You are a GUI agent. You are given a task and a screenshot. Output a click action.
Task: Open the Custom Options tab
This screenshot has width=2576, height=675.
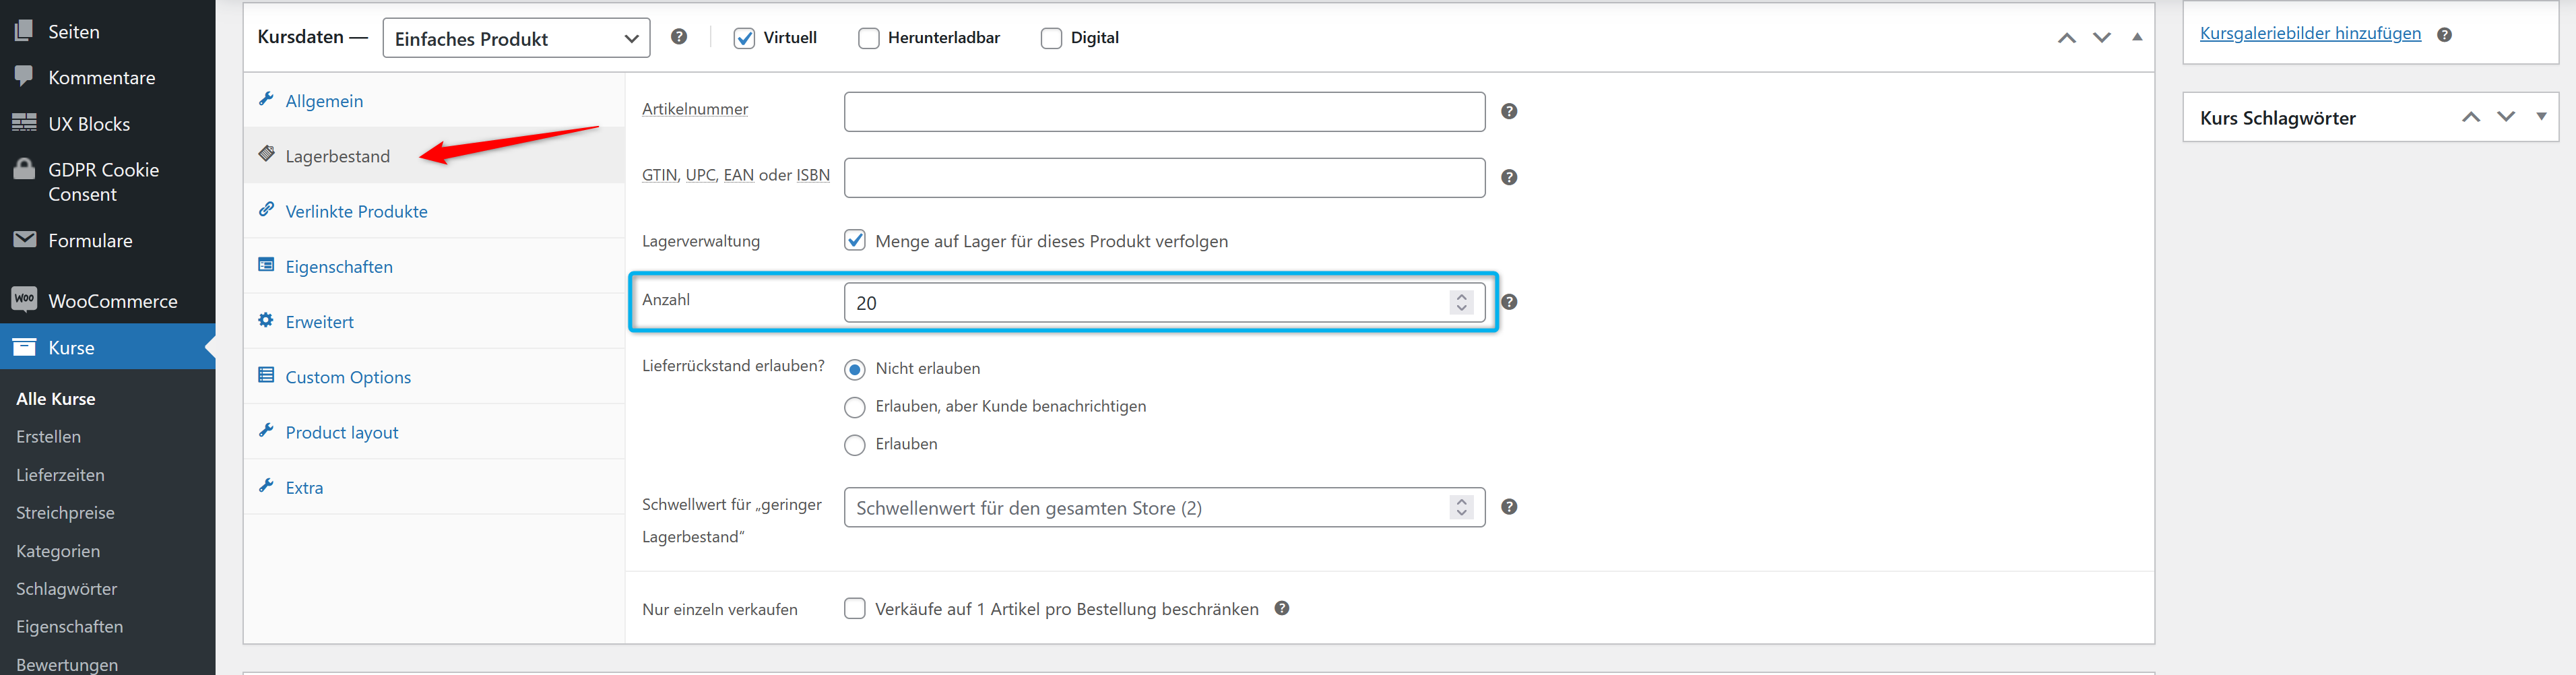pyautogui.click(x=434, y=376)
